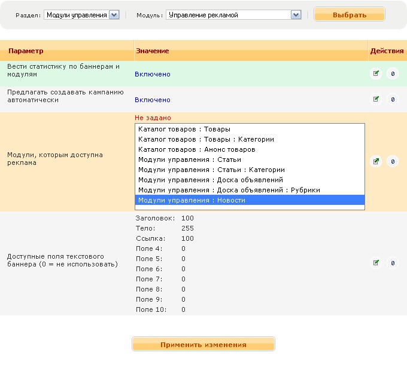407x365 pixels.
Task: Select 'Каталог товаров : Анонс товаров' option
Action: coord(197,149)
